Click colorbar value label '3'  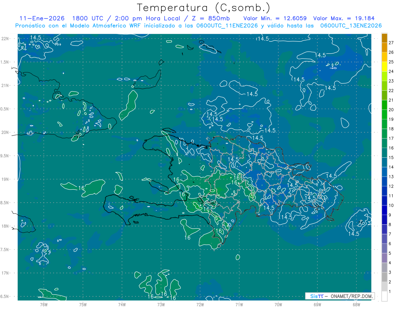[390, 272]
